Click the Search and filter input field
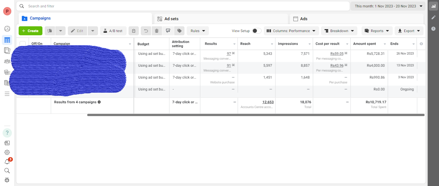This screenshot has width=439, height=186. (x=183, y=6)
